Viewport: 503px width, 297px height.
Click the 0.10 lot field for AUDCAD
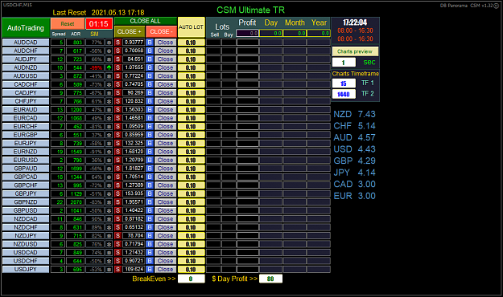click(192, 43)
